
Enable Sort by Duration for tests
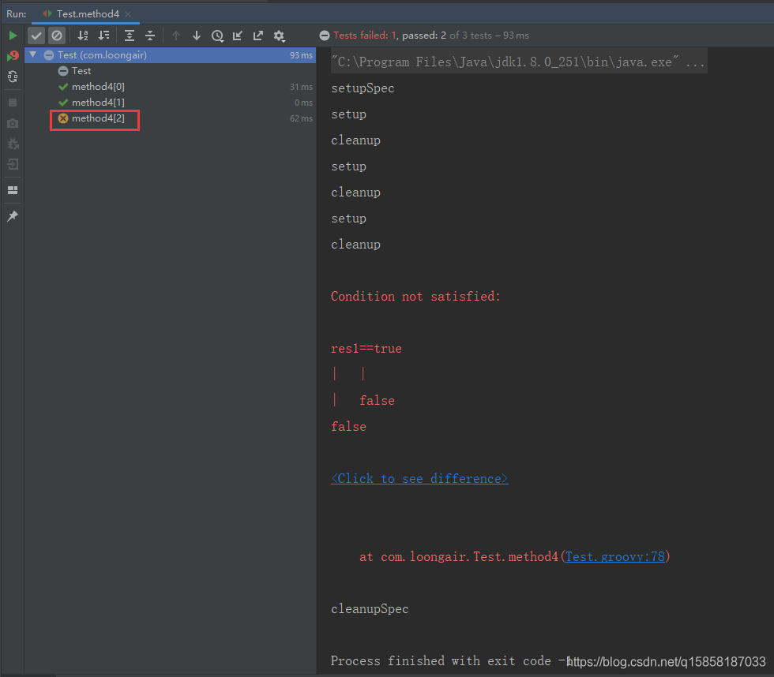pyautogui.click(x=103, y=36)
